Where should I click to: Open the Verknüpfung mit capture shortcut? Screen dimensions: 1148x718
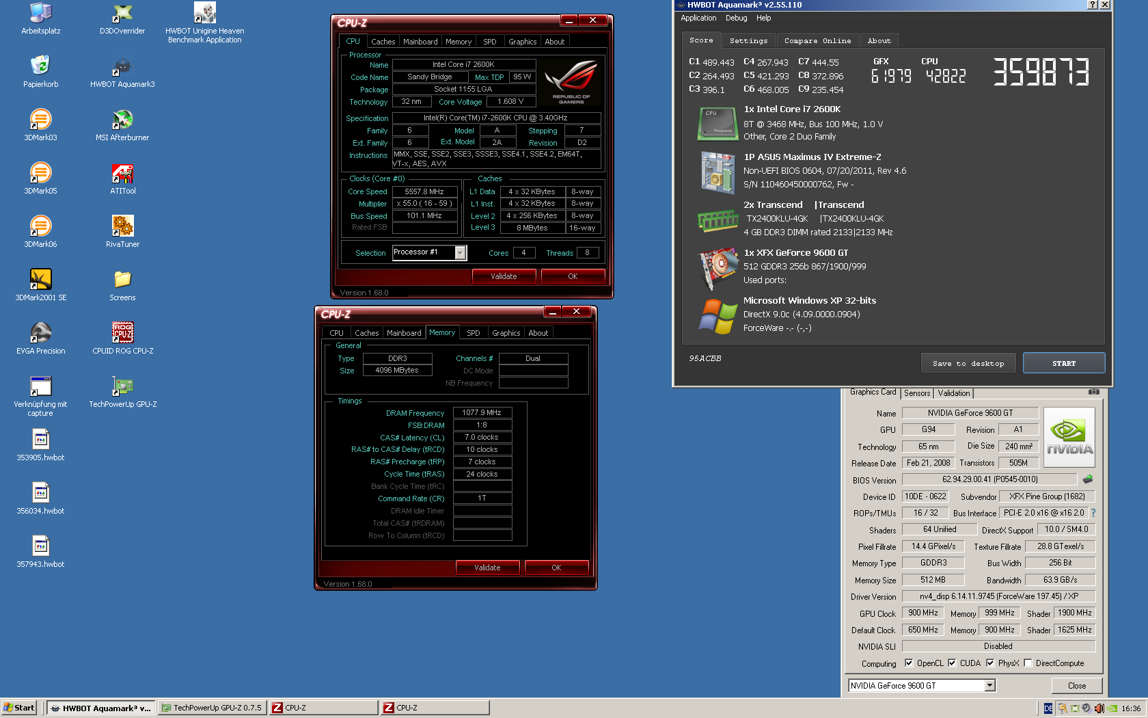tap(41, 396)
